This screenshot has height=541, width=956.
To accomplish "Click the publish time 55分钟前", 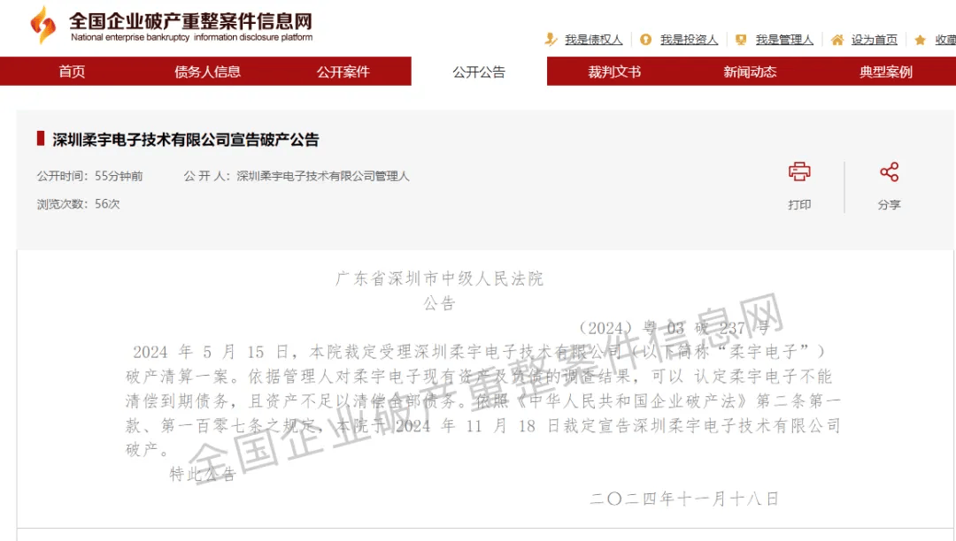I will tap(119, 176).
